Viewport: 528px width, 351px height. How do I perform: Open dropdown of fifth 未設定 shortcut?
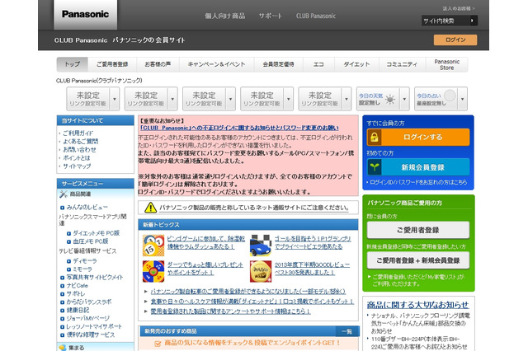pyautogui.click(x=346, y=99)
